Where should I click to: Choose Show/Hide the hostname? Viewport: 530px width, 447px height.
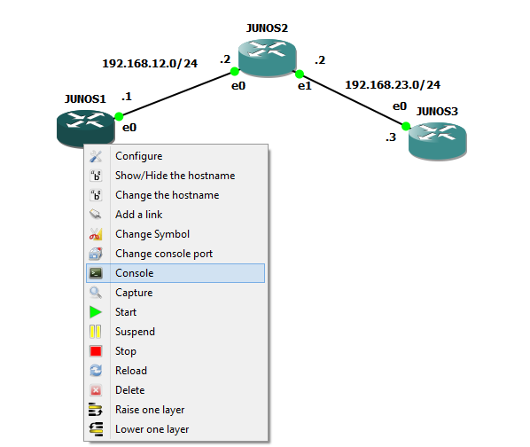(x=175, y=176)
